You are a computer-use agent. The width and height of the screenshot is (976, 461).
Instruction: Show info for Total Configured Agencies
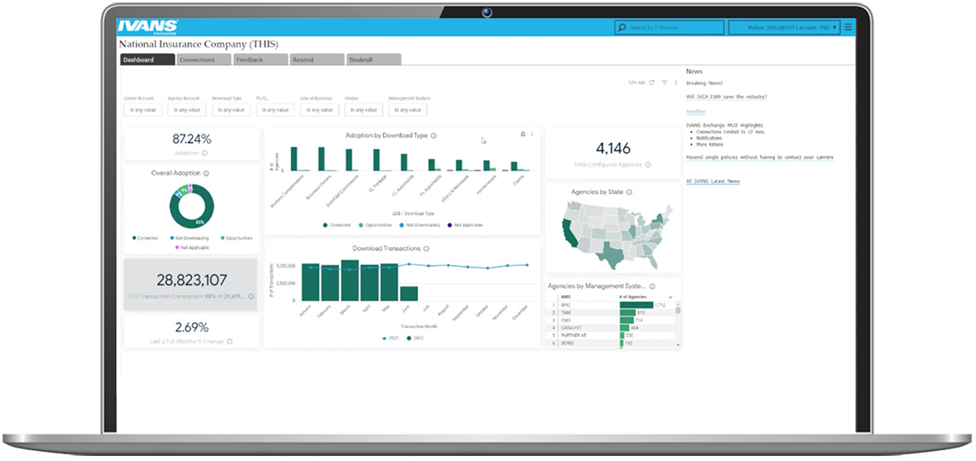[648, 164]
